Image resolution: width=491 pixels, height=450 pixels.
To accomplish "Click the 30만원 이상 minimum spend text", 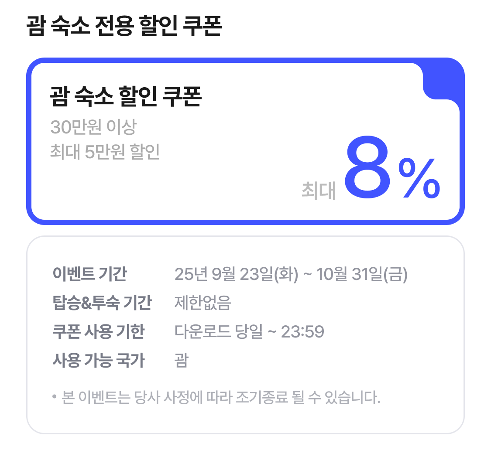I will click(93, 127).
